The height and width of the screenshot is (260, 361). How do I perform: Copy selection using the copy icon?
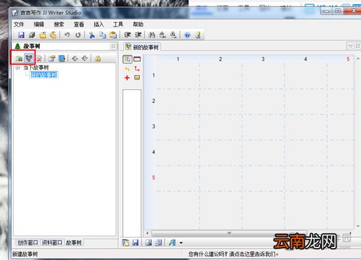point(102,35)
